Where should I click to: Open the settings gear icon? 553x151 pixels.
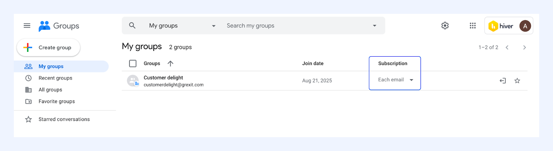445,26
